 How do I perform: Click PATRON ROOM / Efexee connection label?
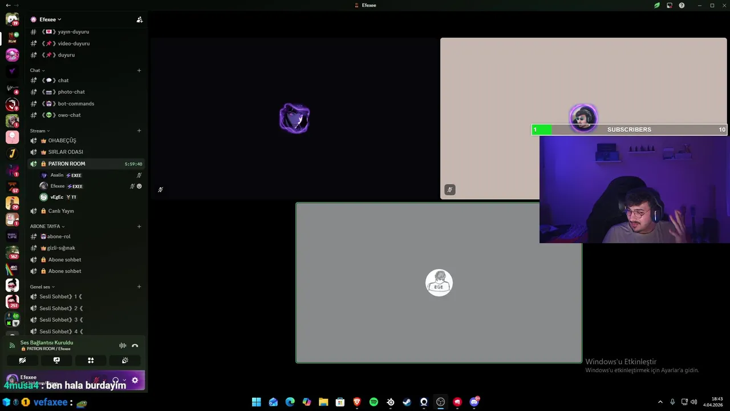coord(46,349)
